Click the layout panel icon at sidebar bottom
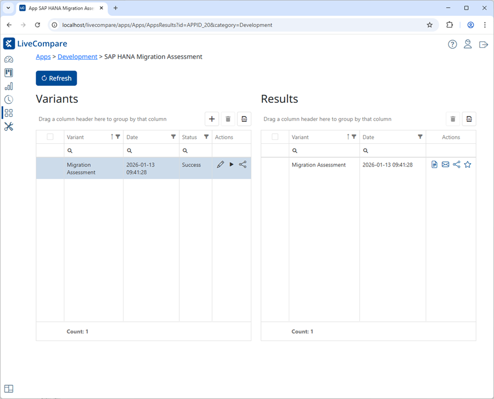This screenshot has width=494, height=399. click(x=9, y=389)
